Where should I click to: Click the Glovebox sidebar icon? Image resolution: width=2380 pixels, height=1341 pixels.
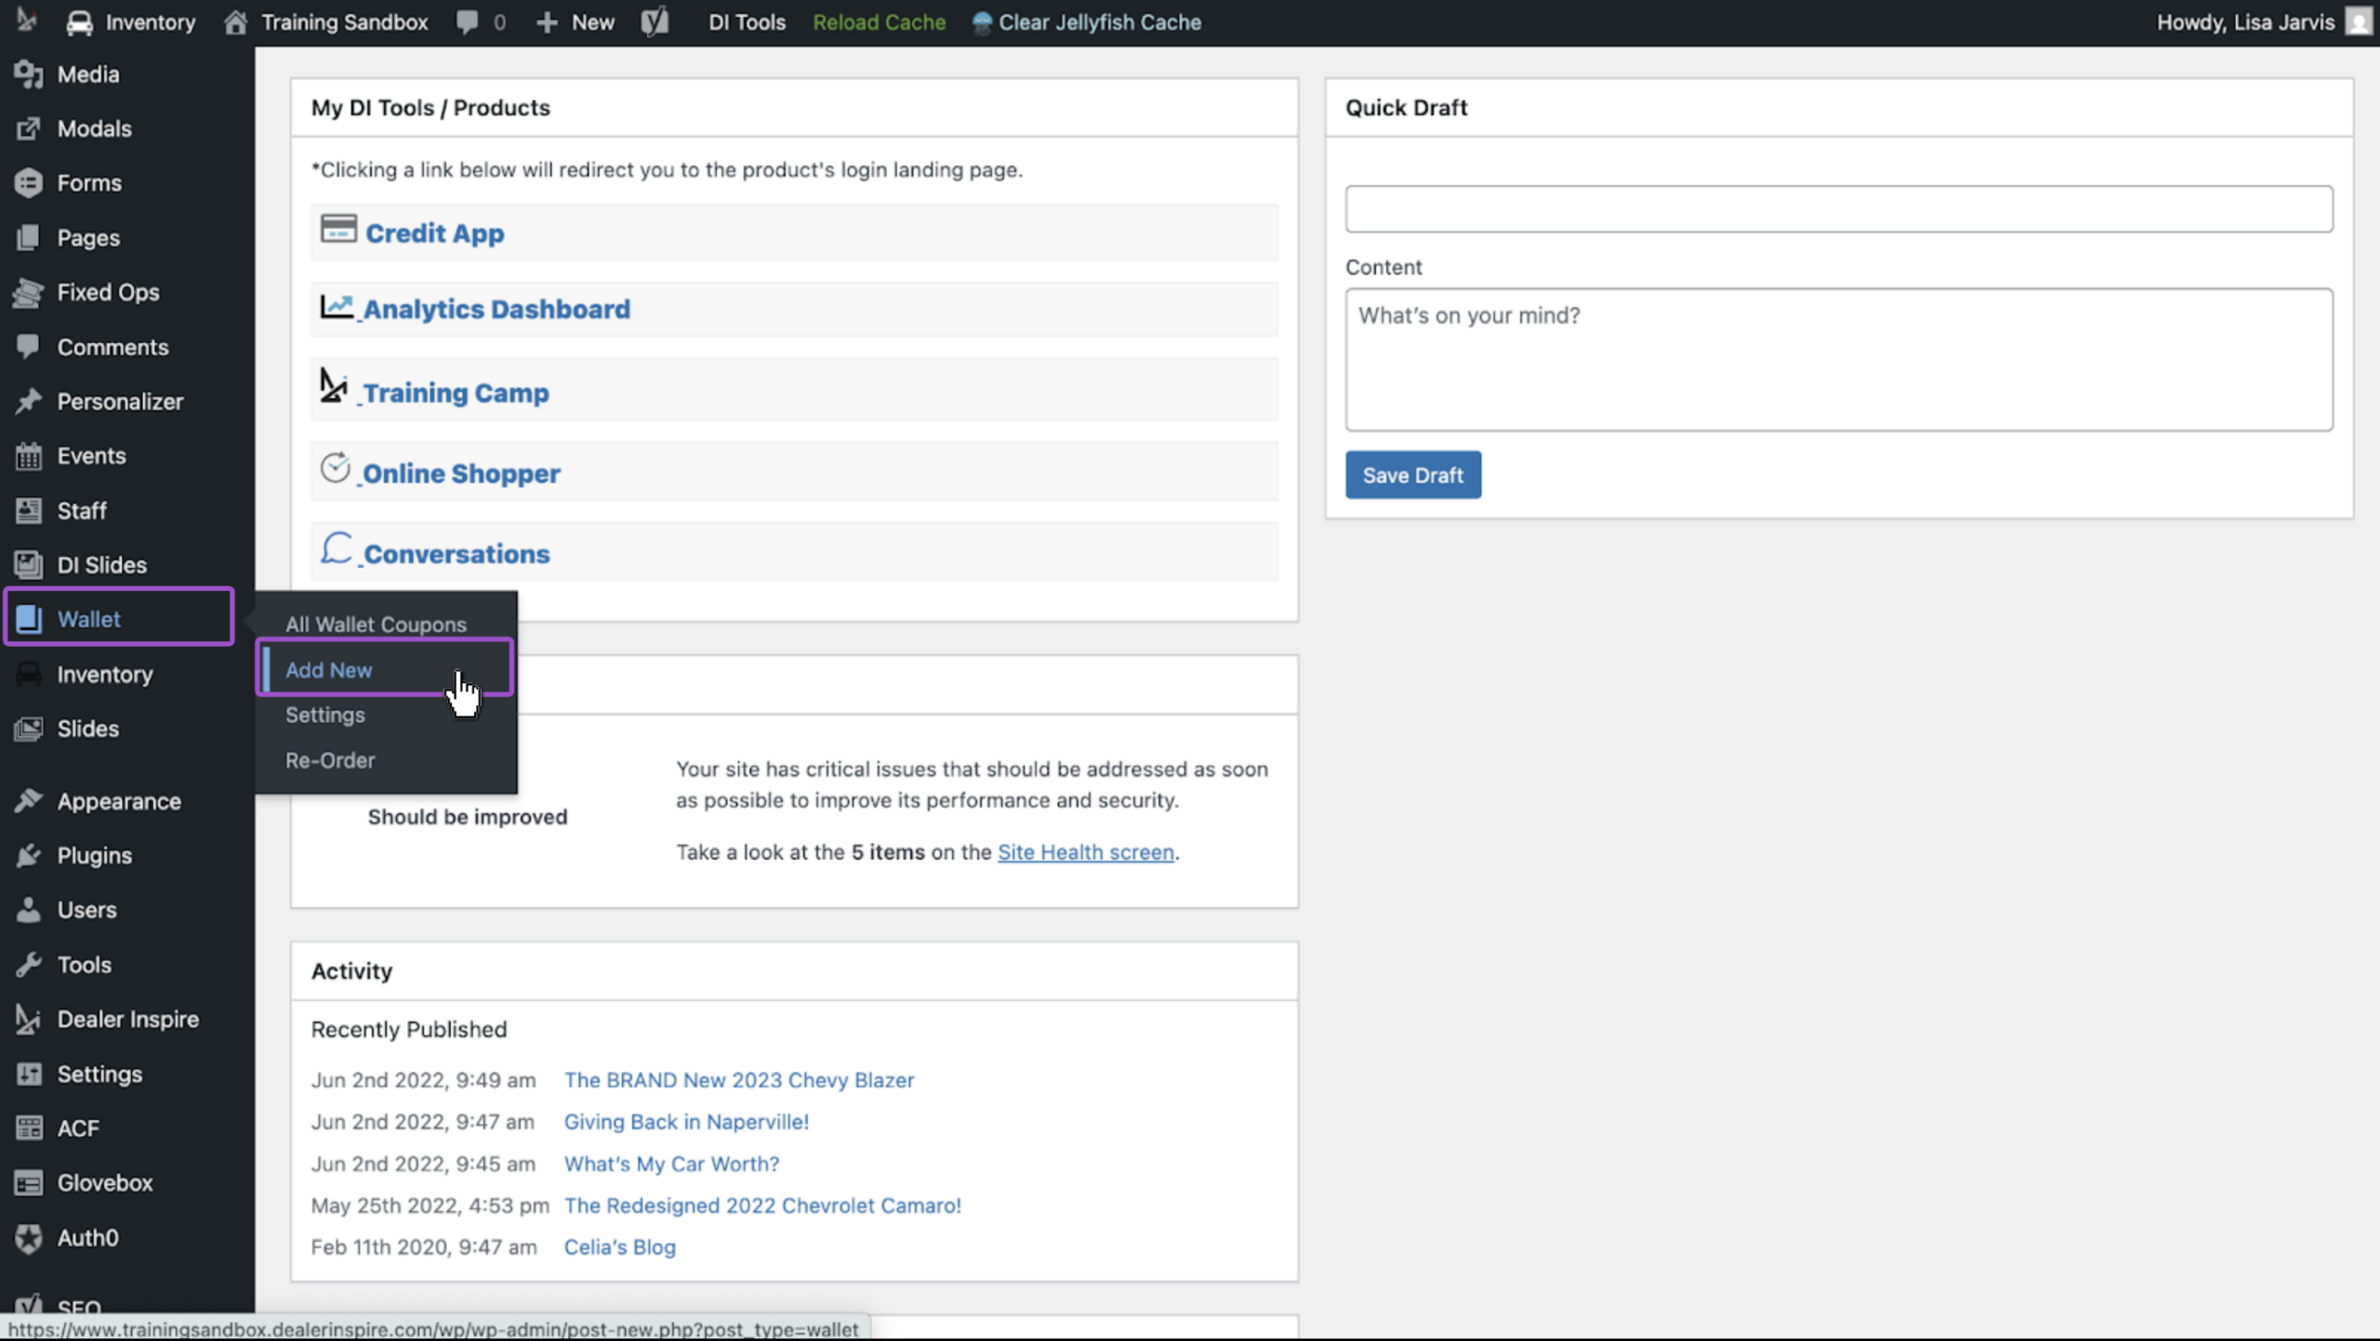(x=29, y=1183)
